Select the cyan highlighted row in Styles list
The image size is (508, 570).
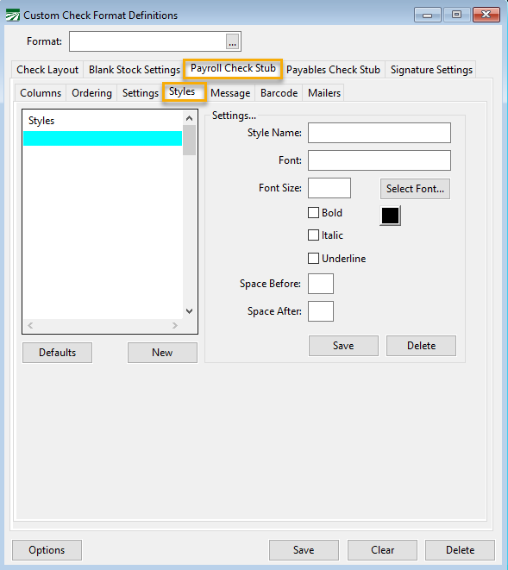[x=103, y=139]
